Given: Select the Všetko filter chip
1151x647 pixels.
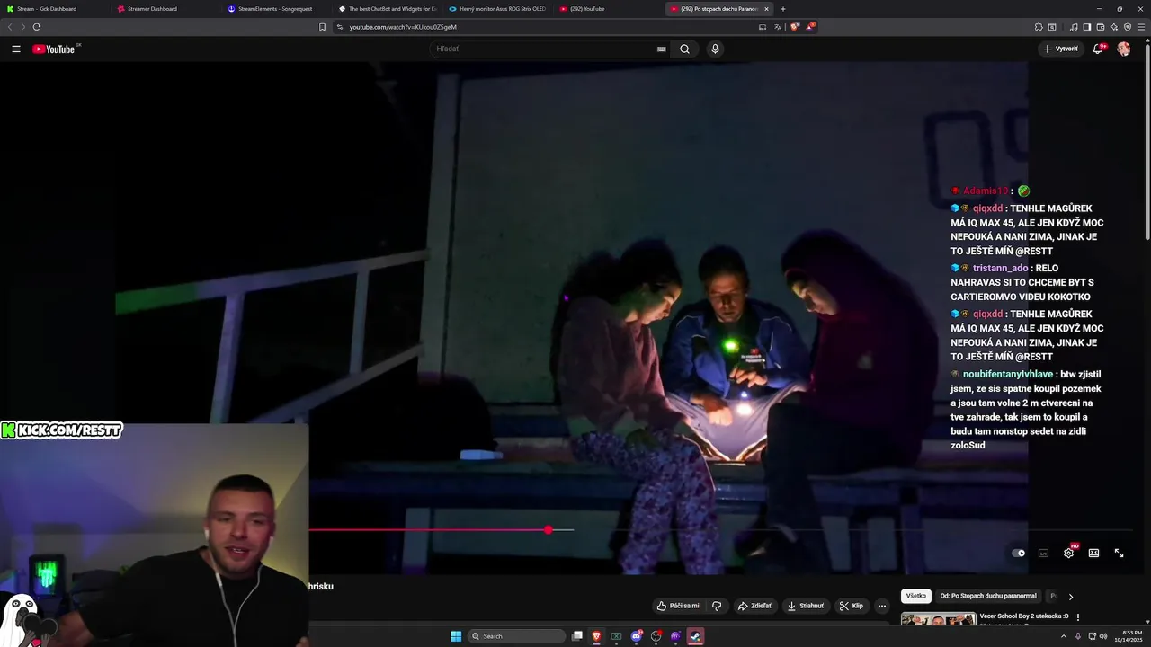Looking at the screenshot, I should (915, 596).
